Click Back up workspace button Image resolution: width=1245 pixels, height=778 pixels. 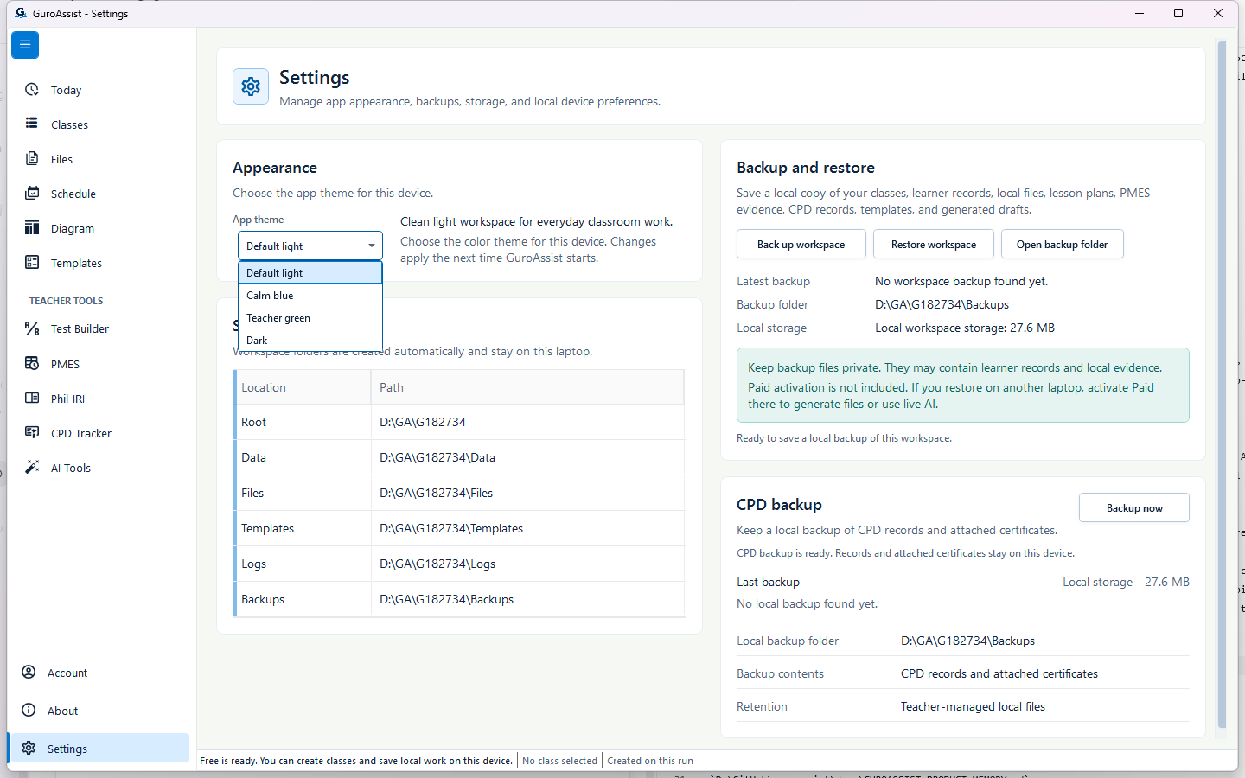801,244
